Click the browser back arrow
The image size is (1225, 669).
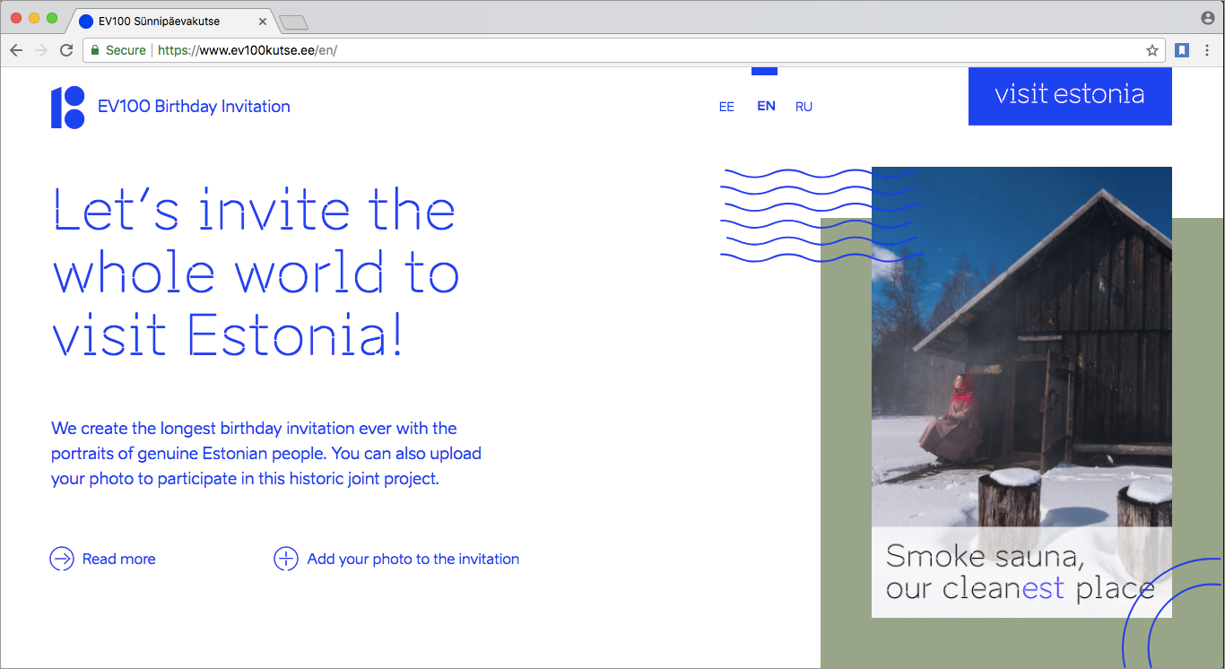16,50
